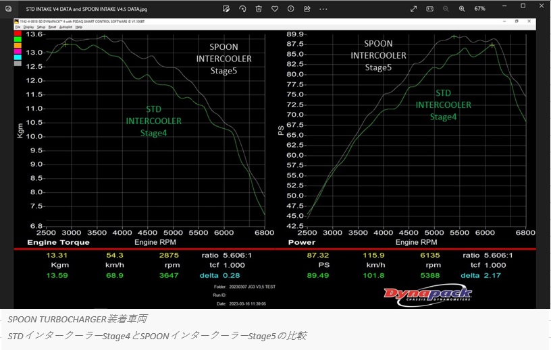Open the image editor tool
The image size is (551, 350).
point(227,9)
